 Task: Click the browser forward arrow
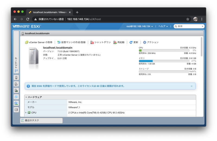[21, 19]
